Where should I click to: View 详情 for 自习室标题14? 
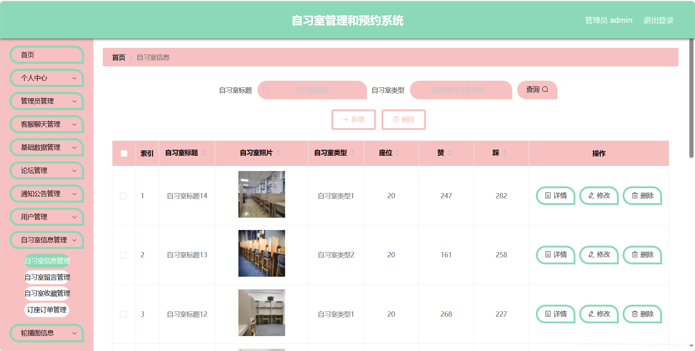click(556, 196)
